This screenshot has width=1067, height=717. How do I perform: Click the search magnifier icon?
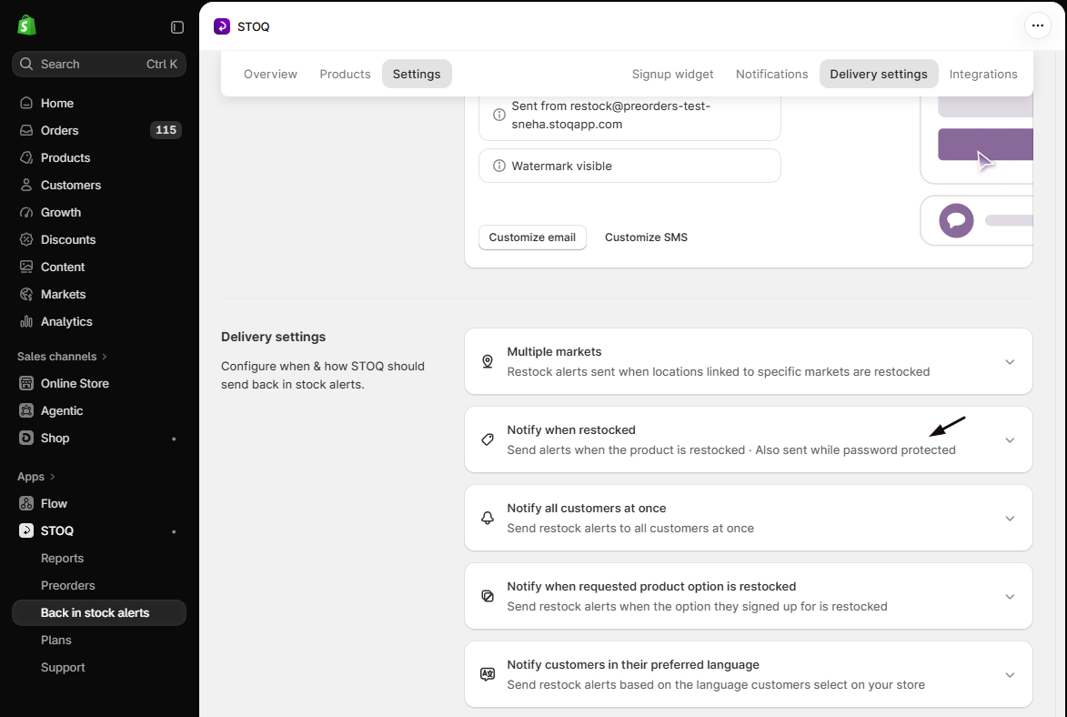pos(26,64)
